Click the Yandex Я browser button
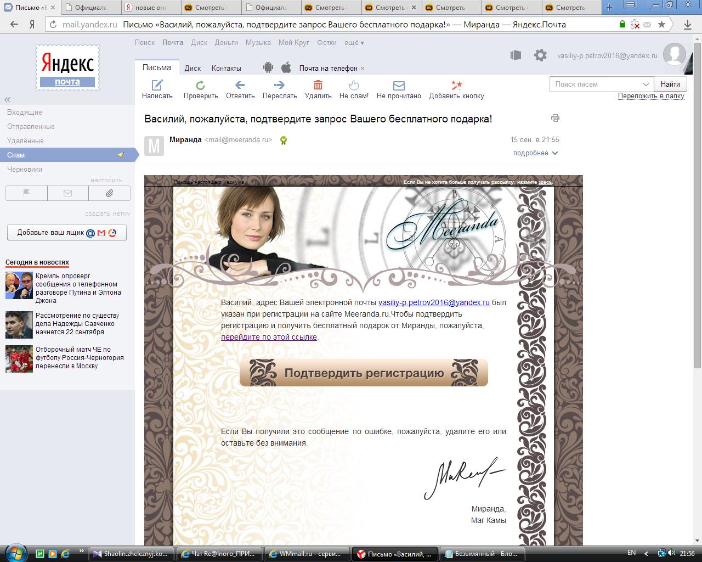702x562 pixels. point(32,24)
